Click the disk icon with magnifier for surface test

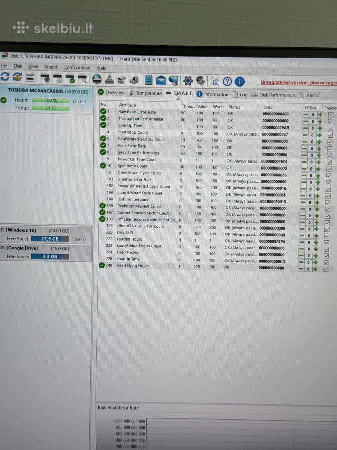(82, 79)
